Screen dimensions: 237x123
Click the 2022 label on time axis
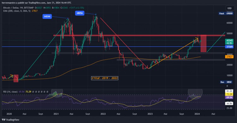[x=103, y=114]
